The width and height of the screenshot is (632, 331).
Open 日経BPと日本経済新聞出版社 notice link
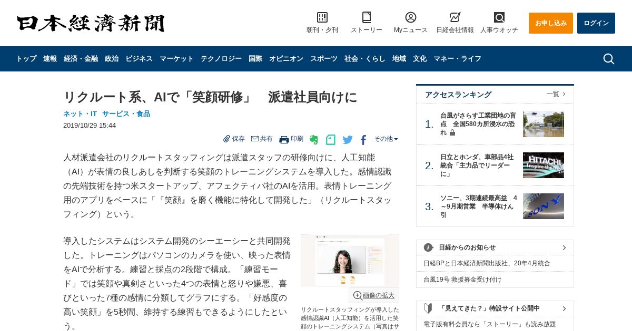487,263
